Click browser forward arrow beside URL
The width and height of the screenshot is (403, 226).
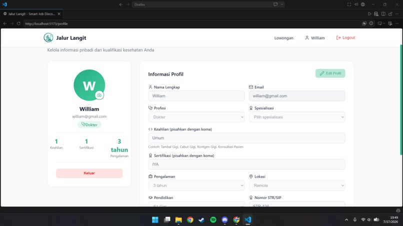pos(12,23)
